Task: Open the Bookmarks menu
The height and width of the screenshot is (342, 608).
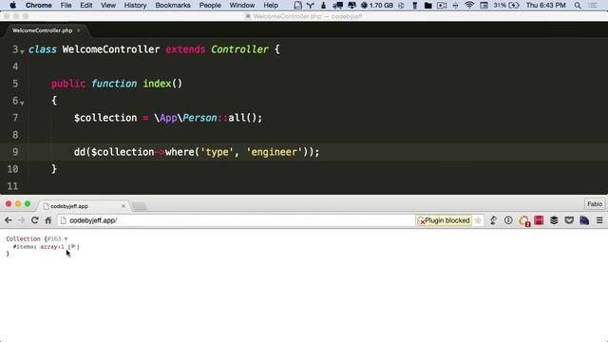Action: (173, 6)
